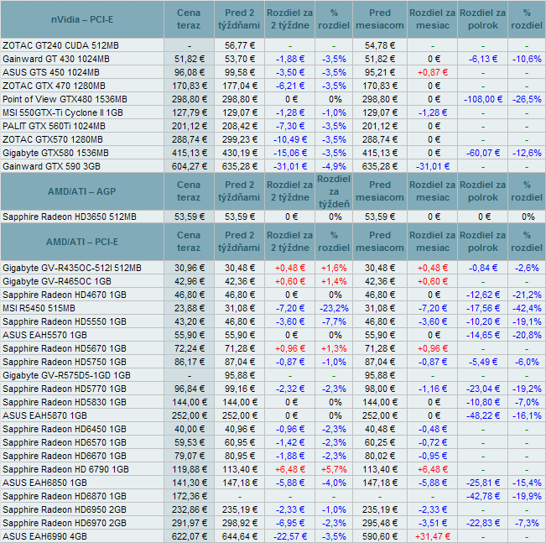Screen dimensions: 546x543
Task: Click ZOTAC GTX 470 1280MB product name
Action: 54,86
